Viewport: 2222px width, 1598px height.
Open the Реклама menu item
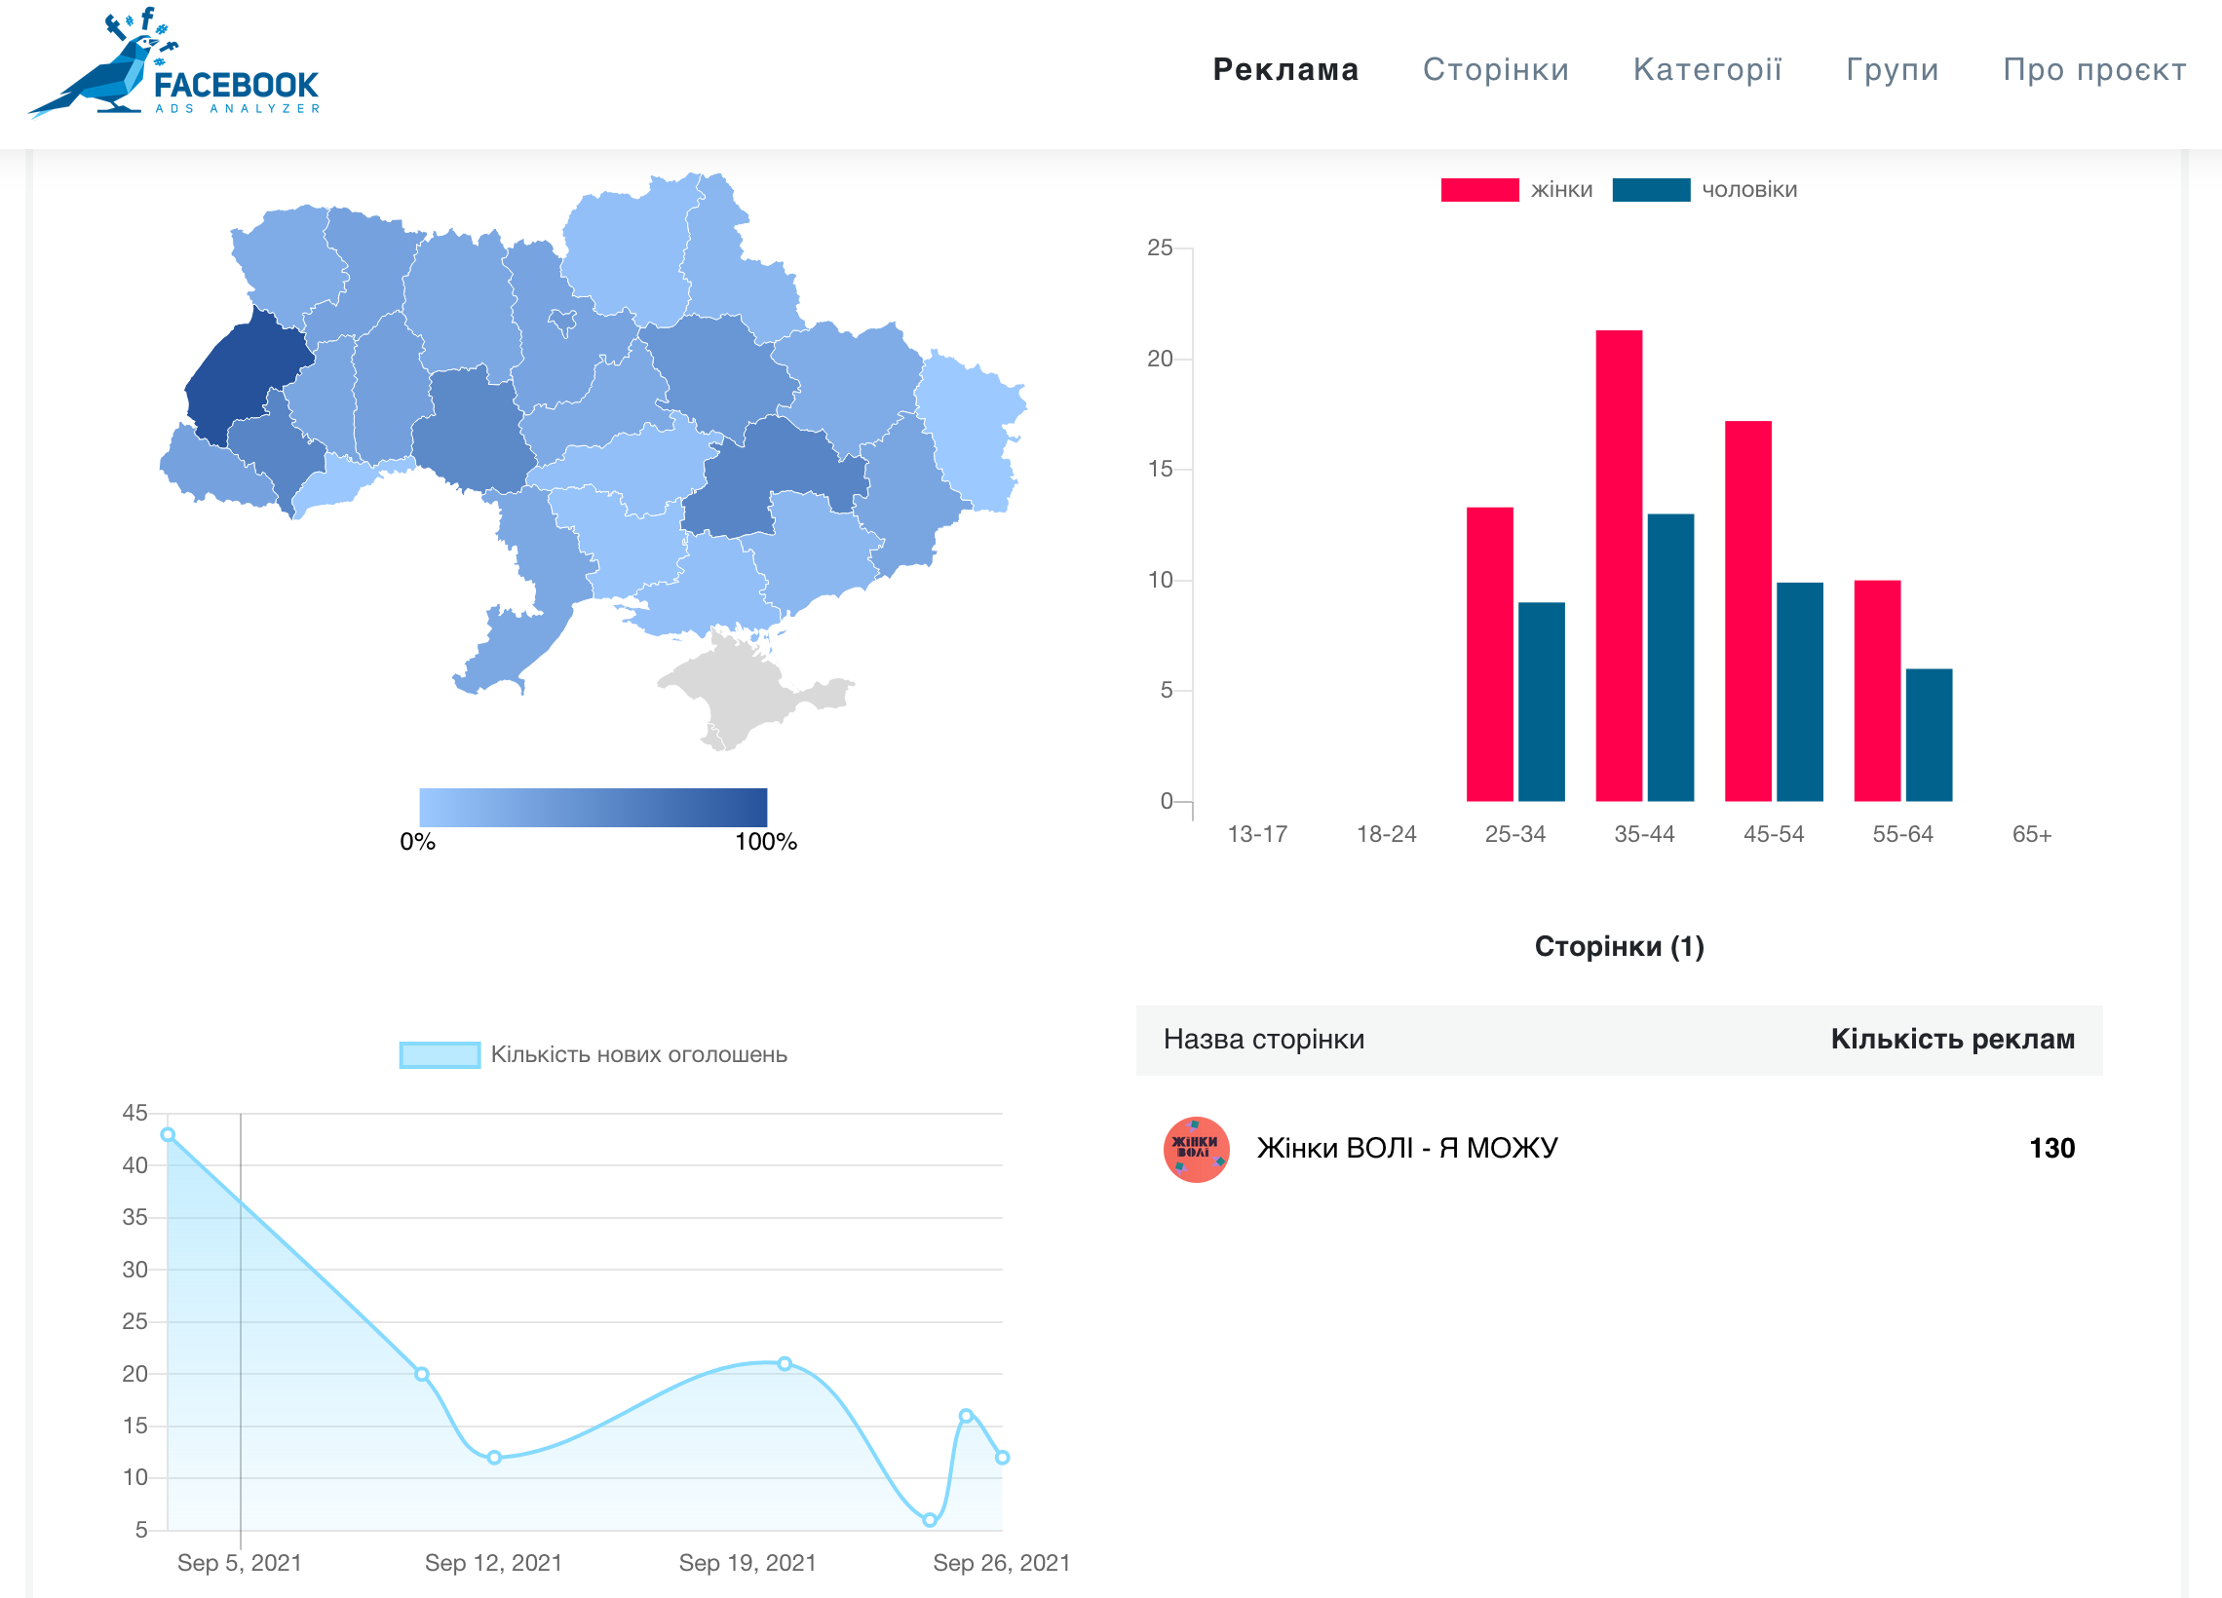click(1285, 69)
